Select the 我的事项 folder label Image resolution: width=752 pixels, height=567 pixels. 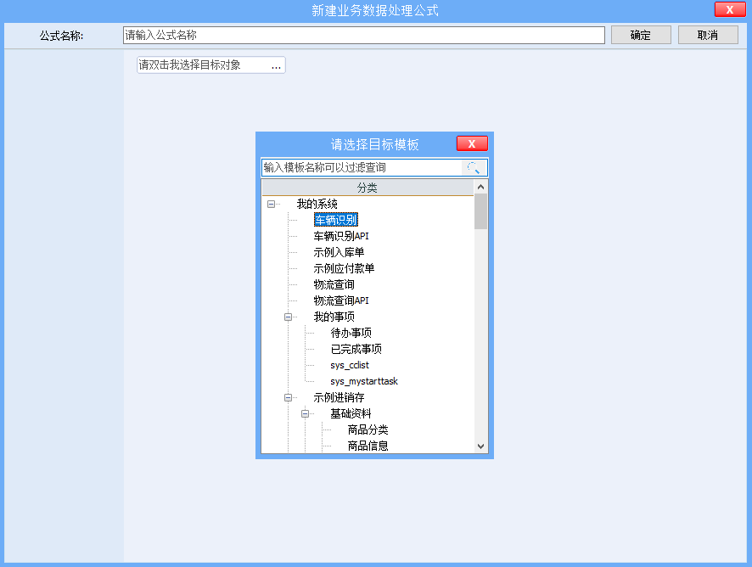point(334,317)
